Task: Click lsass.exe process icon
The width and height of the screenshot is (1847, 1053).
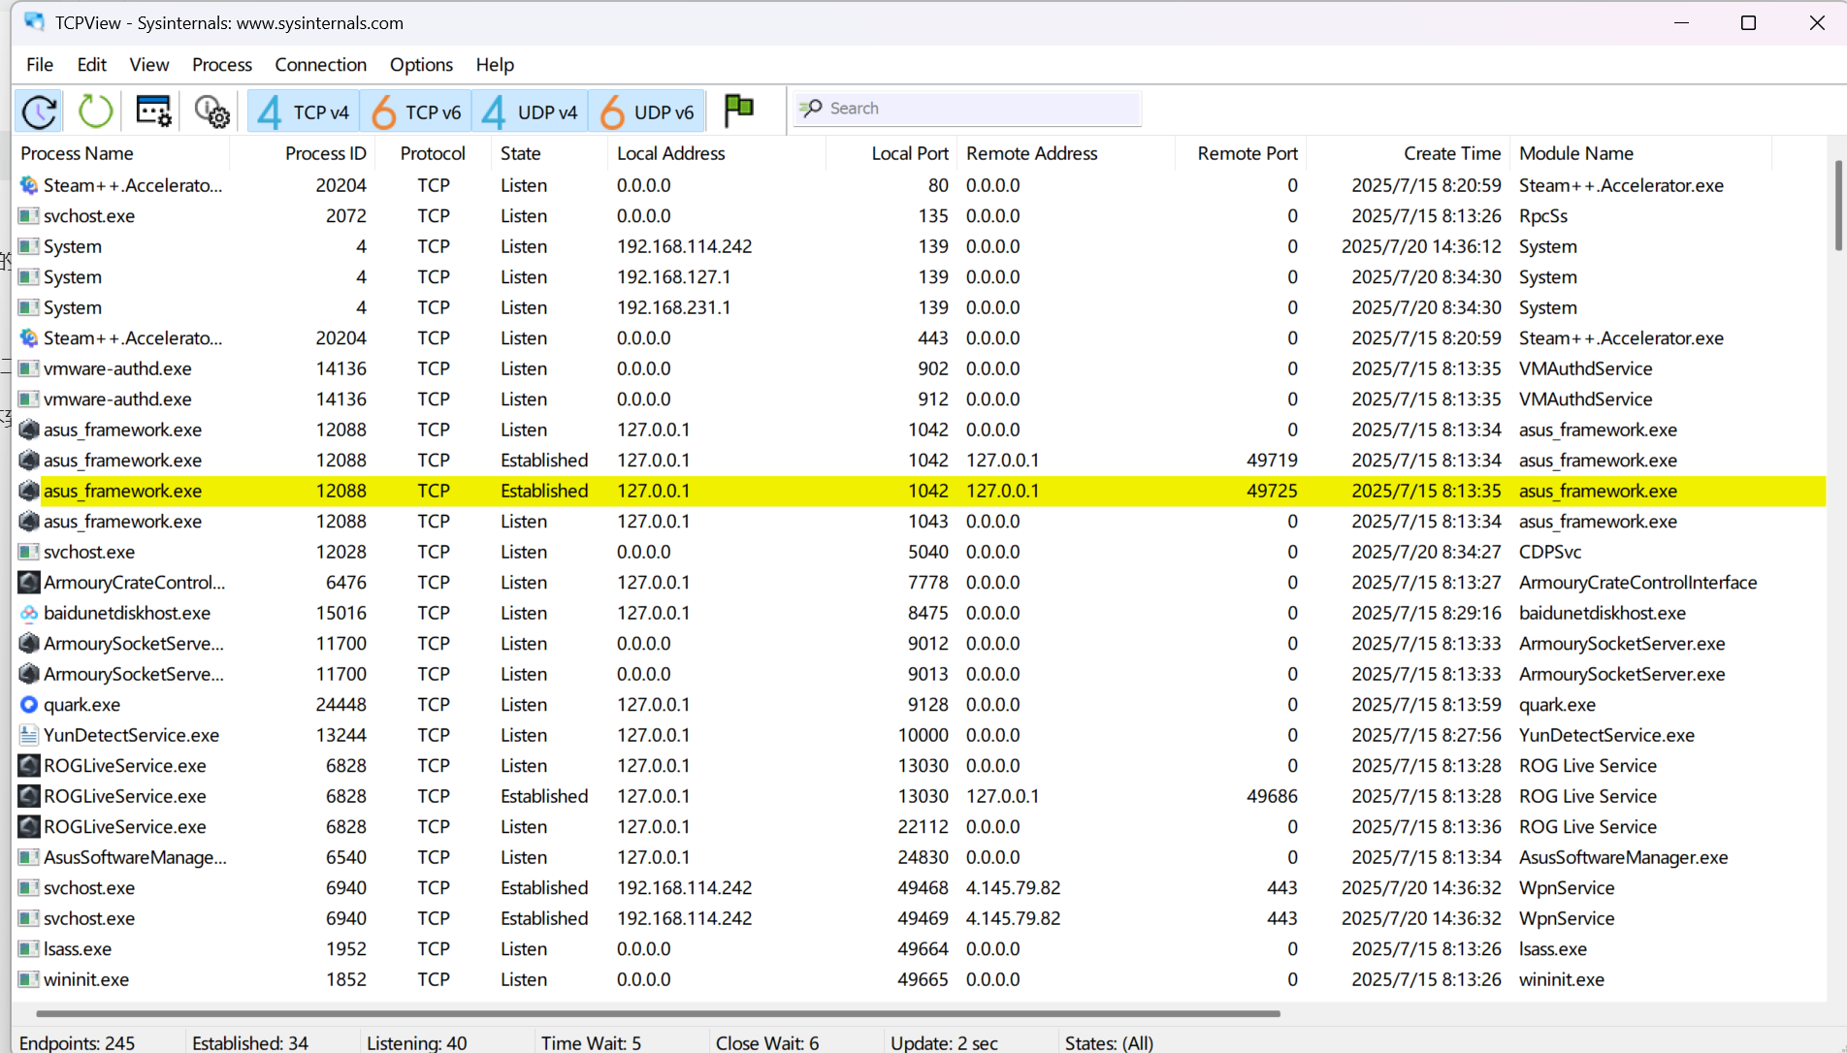Action: coord(29,949)
